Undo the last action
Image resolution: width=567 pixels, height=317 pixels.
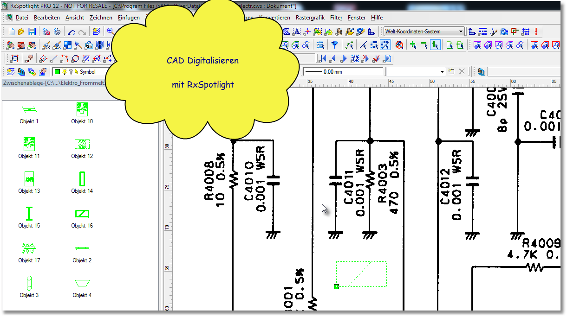tap(72, 32)
